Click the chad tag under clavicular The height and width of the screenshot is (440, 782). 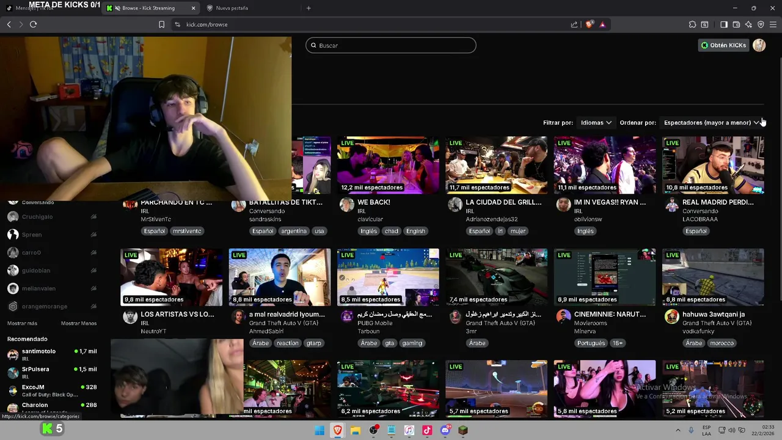pos(392,231)
